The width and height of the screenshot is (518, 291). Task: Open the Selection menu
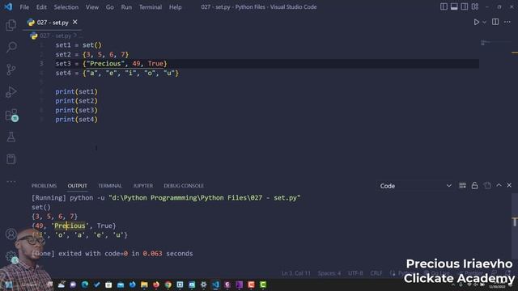[x=66, y=7]
